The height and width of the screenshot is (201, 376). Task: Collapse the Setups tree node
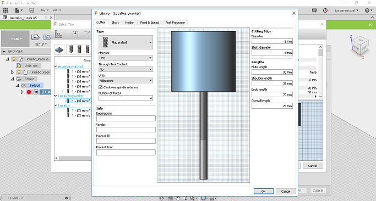click(12, 79)
